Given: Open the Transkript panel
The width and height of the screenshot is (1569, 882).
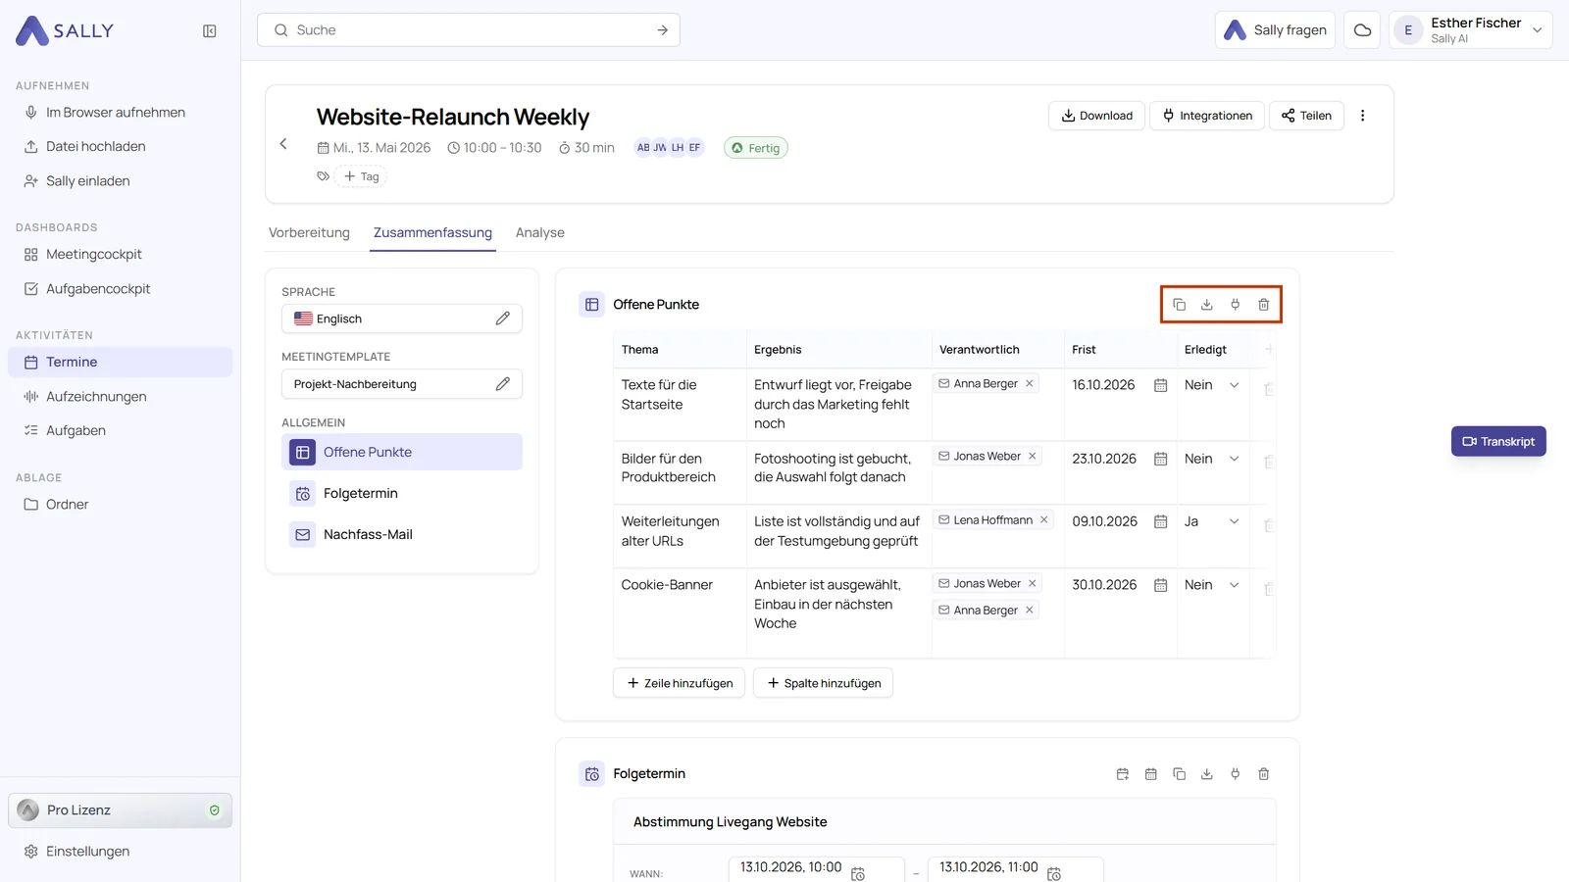Looking at the screenshot, I should click(x=1498, y=441).
